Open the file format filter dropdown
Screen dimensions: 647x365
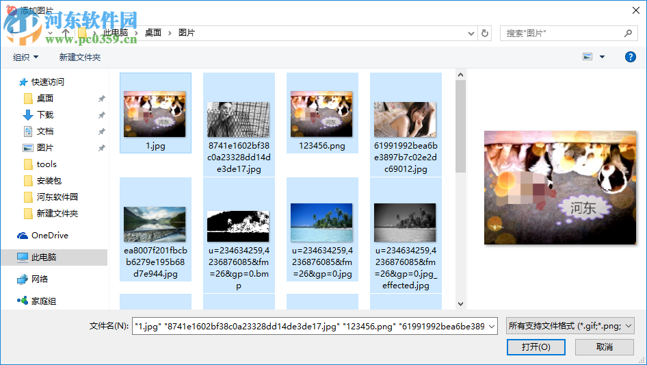(629, 326)
